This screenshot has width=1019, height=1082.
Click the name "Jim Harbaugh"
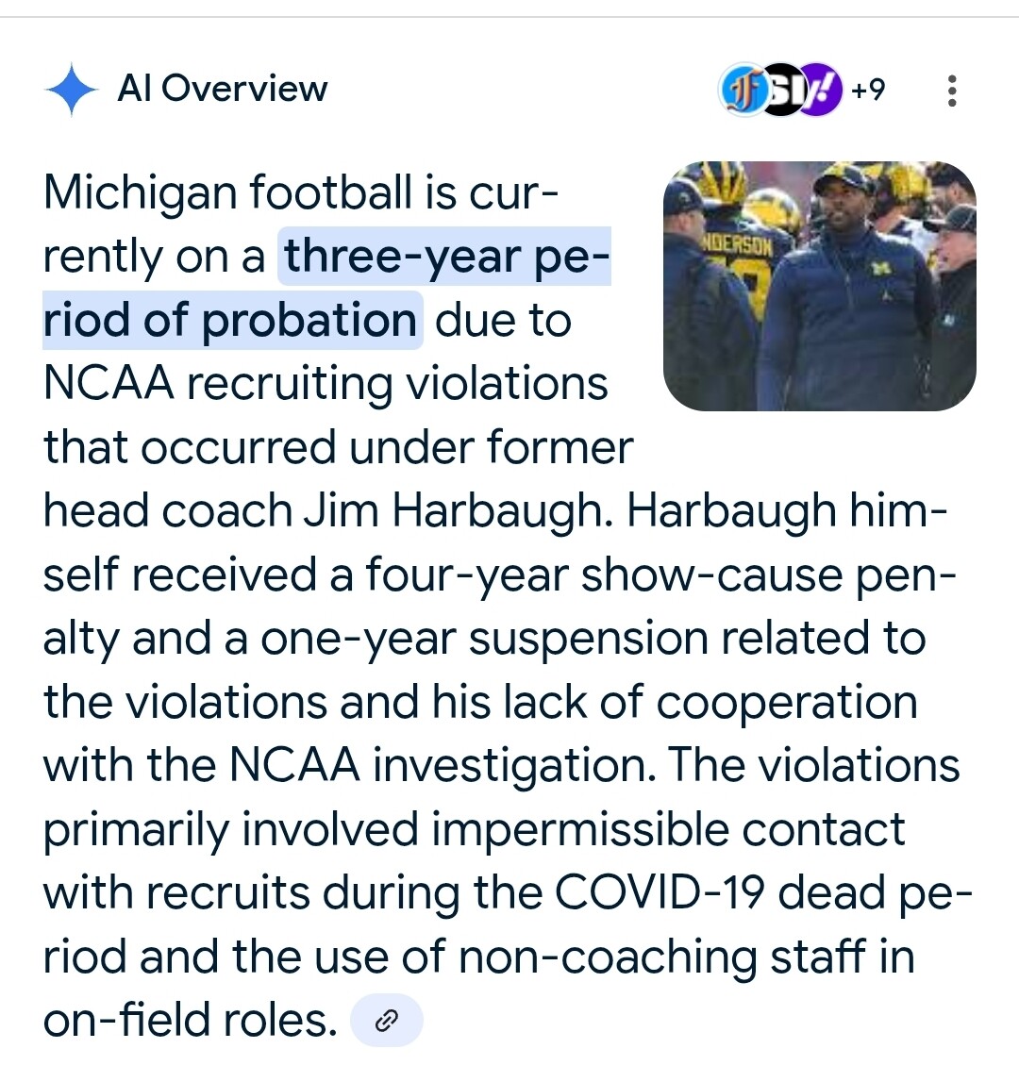[x=459, y=511]
